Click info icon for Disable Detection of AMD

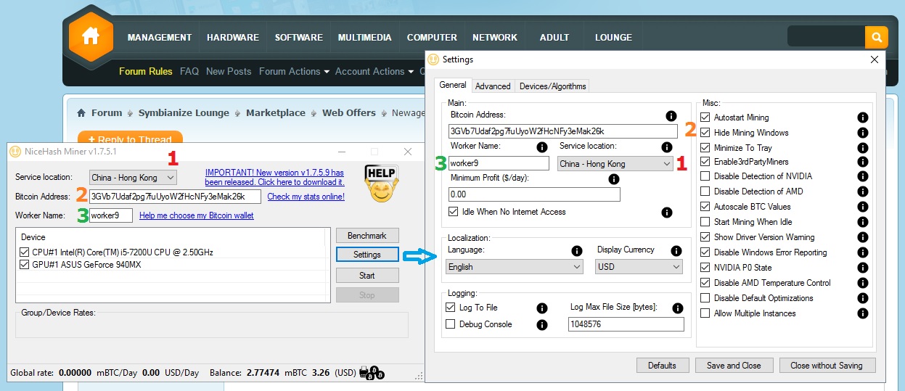(863, 193)
